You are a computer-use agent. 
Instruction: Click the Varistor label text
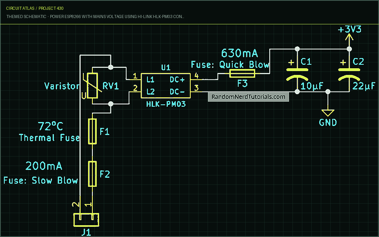point(62,86)
